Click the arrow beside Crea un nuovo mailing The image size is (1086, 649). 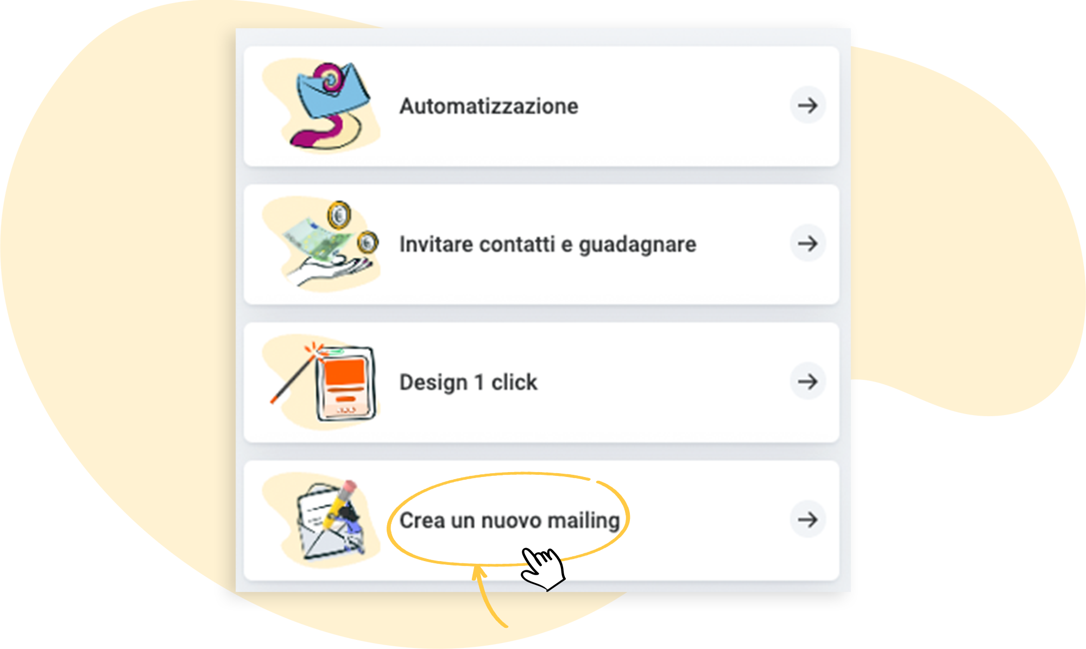[x=807, y=519]
